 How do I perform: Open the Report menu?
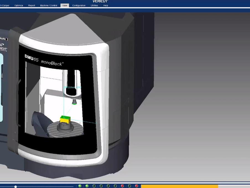click(32, 6)
